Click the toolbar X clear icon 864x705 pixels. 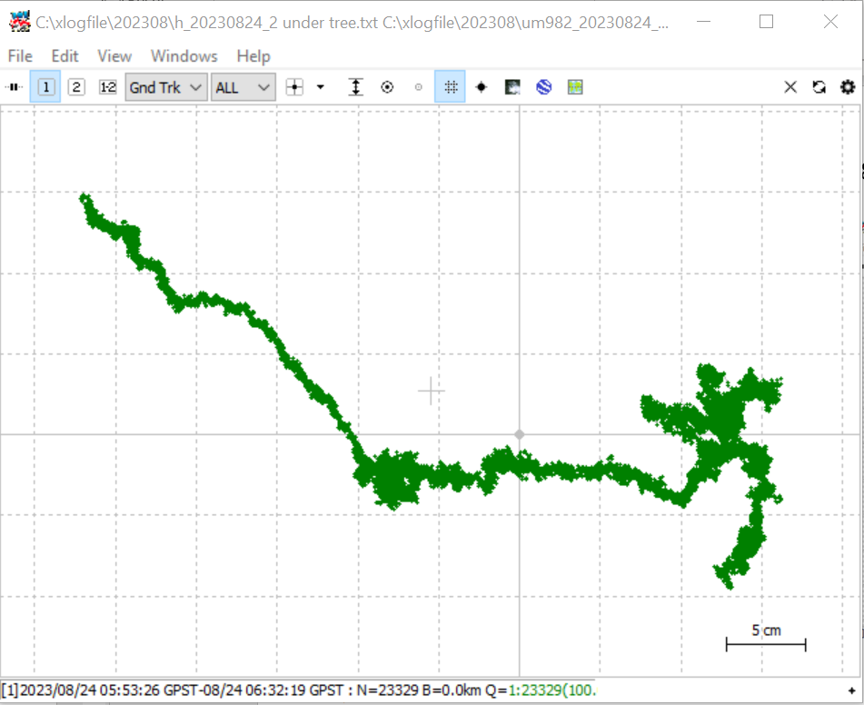(x=790, y=87)
